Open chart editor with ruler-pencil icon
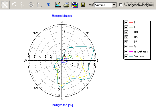This screenshot has height=111, width=156. [58, 5]
